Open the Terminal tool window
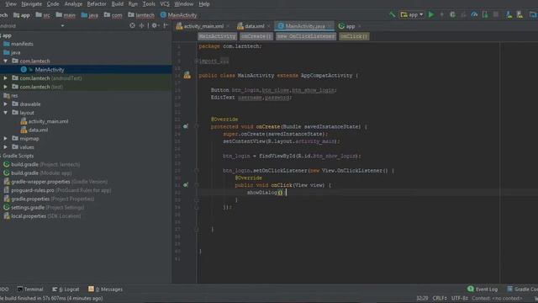Screen dimensions: 538x303 [30, 290]
